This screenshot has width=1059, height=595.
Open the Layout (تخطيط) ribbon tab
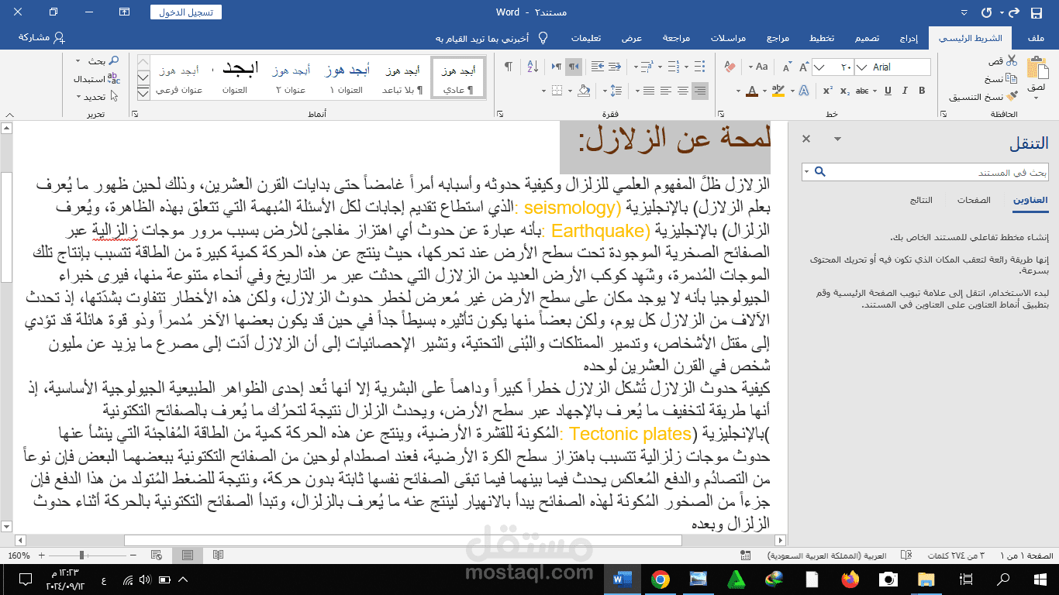coord(822,38)
